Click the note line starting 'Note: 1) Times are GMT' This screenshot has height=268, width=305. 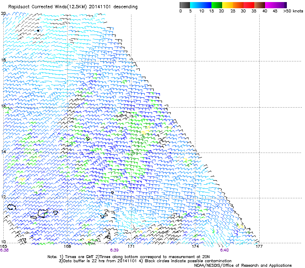click(128, 257)
